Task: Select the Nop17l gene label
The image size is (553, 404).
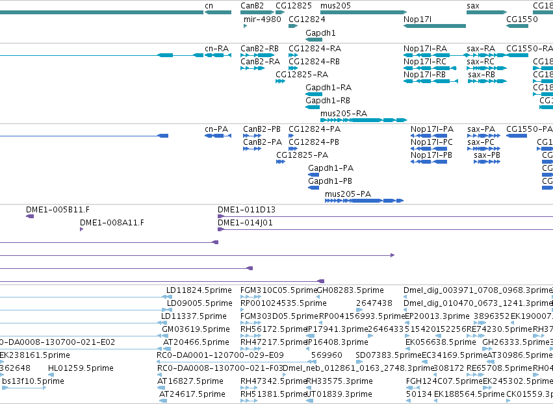Action: [417, 19]
